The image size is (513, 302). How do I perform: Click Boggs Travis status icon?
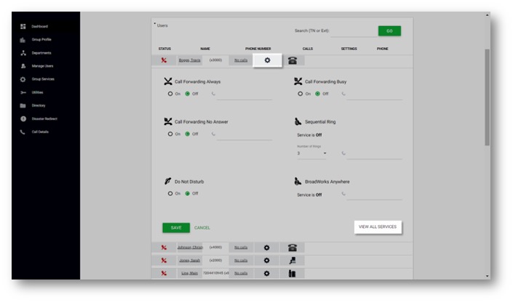coord(164,60)
